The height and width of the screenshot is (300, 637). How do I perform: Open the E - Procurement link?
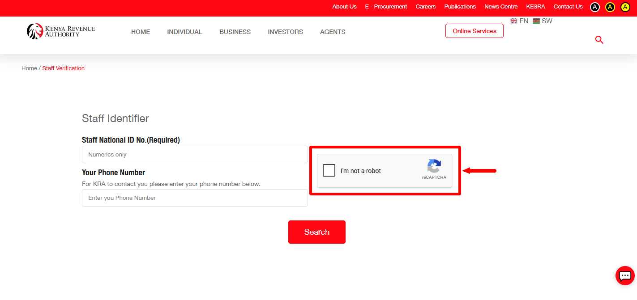click(x=386, y=7)
